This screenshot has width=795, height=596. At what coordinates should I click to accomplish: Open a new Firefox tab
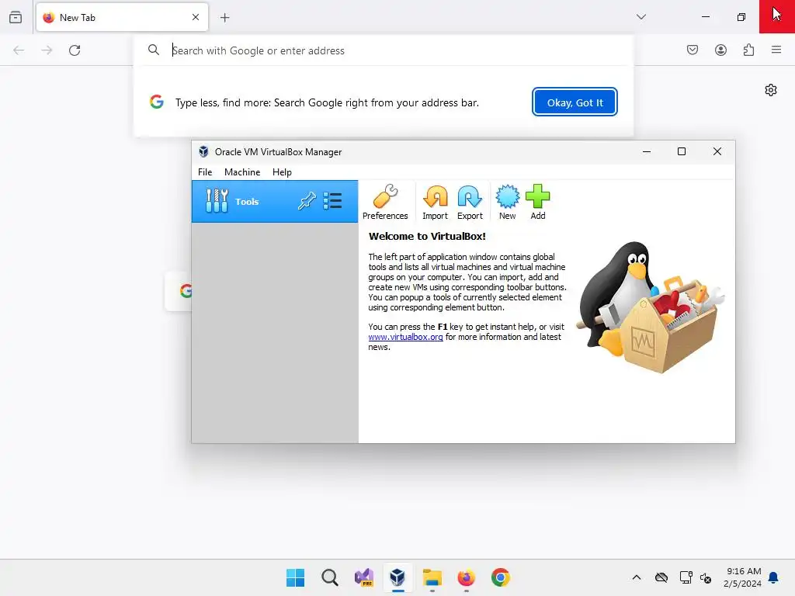224,18
